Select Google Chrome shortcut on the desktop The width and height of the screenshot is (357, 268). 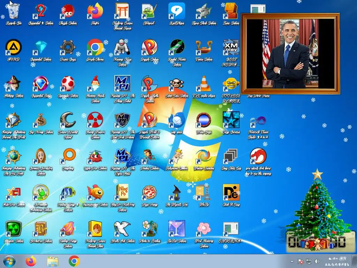95,47
